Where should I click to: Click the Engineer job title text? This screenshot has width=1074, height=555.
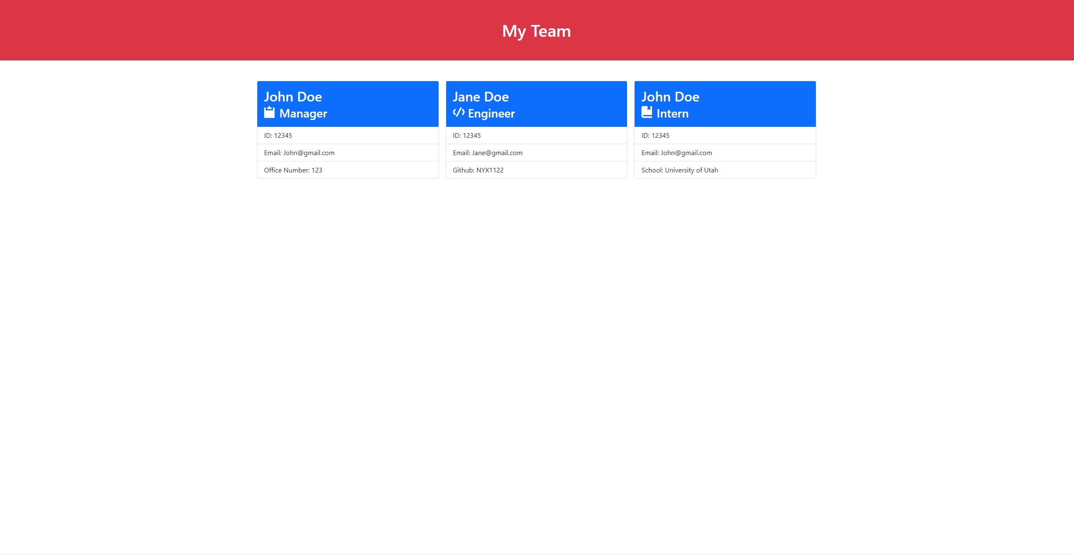491,113
